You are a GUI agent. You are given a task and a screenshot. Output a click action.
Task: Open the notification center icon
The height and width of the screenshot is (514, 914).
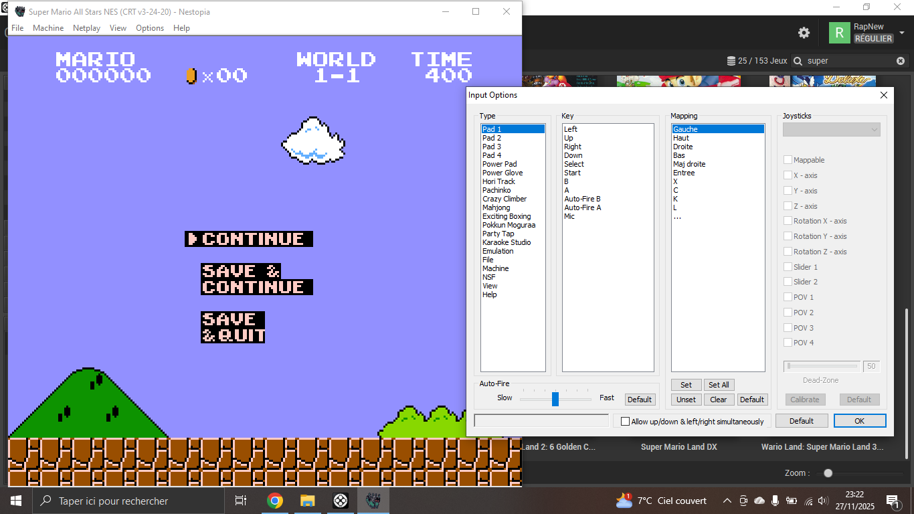(893, 501)
